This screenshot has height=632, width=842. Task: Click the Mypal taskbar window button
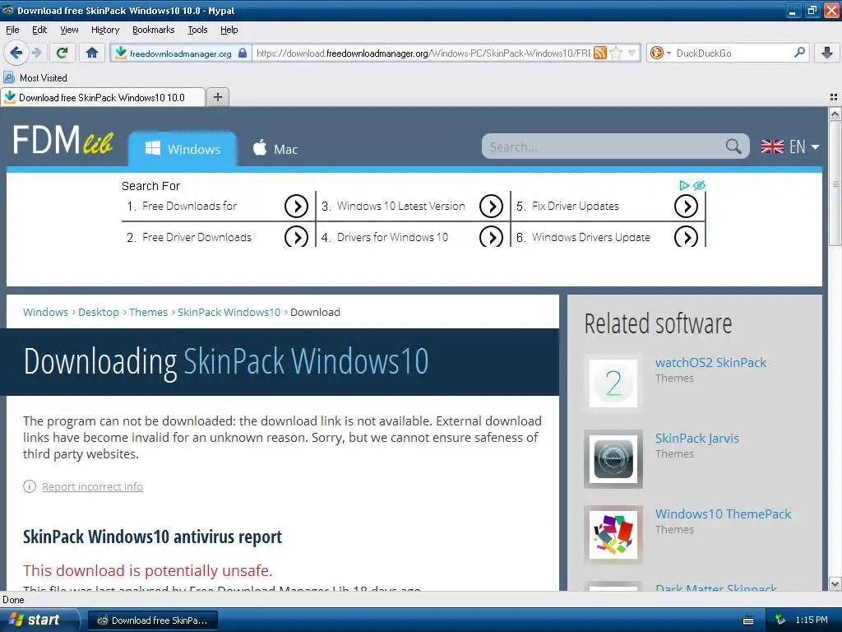[x=152, y=620]
